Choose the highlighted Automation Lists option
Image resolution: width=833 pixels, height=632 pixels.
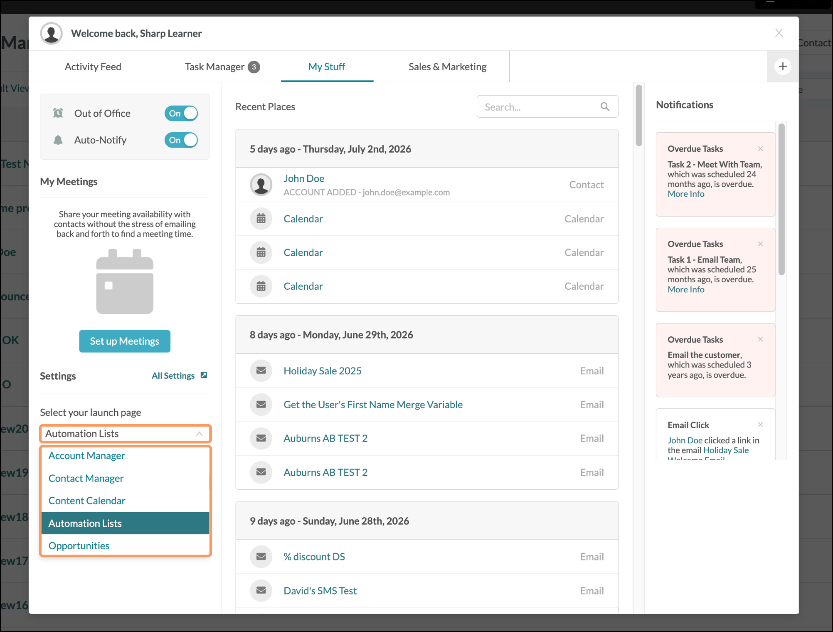126,523
